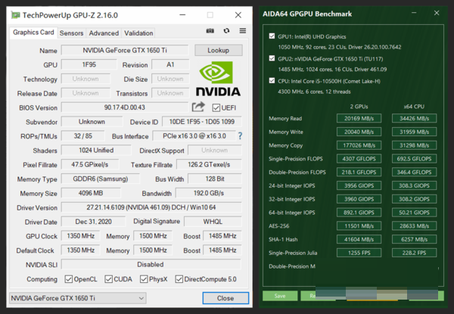This screenshot has height=314, width=454.
Task: Switch to the Sensors tab
Action: pos(71,33)
